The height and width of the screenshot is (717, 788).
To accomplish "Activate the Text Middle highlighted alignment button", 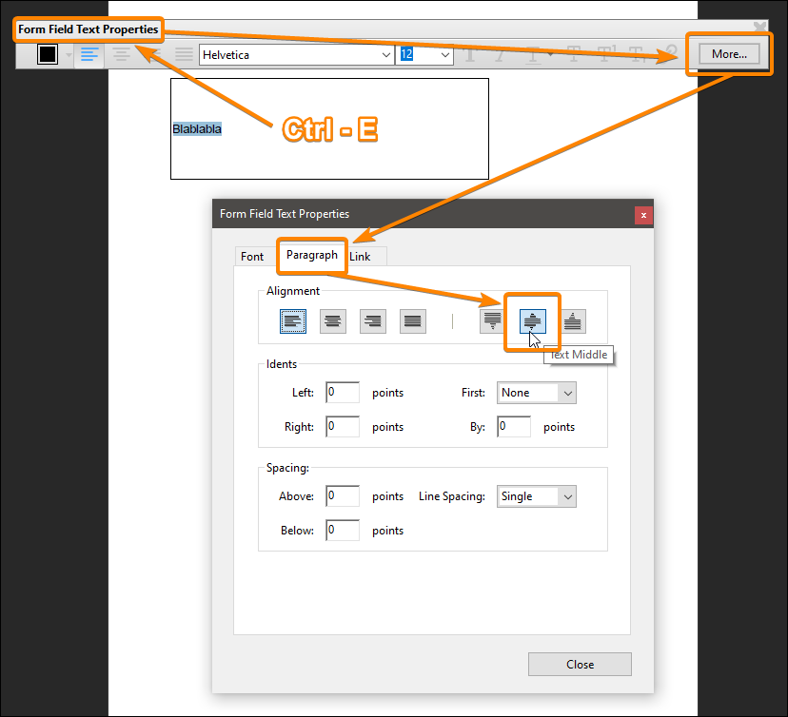I will (531, 320).
